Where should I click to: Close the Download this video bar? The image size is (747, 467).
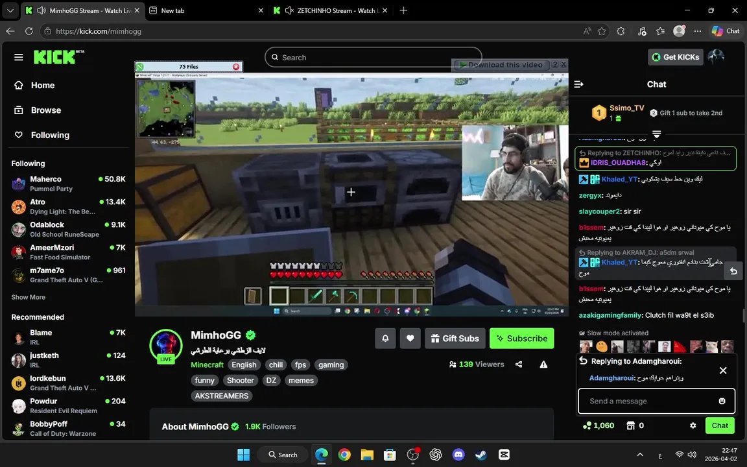tap(563, 64)
